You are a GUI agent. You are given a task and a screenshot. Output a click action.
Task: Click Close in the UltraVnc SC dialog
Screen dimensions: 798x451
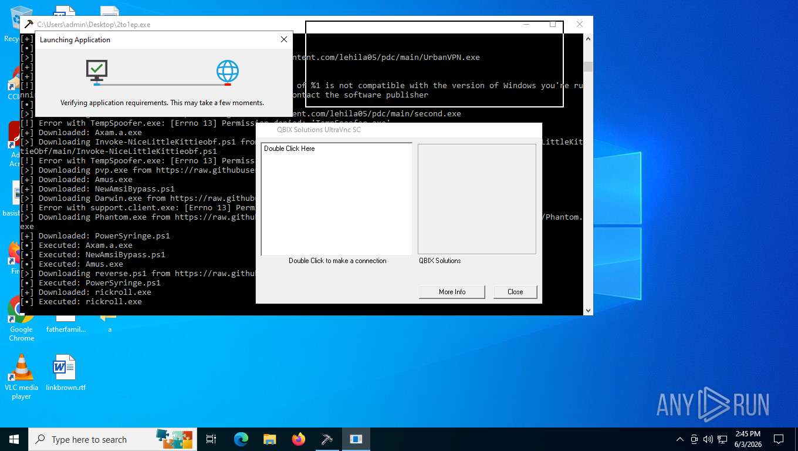[515, 292]
